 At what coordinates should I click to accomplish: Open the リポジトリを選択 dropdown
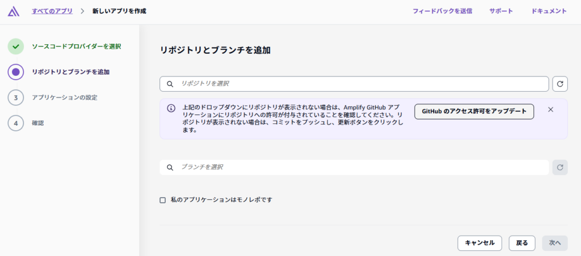354,84
